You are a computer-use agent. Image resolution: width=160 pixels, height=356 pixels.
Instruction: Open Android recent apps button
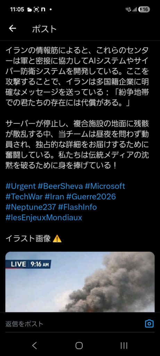124,345
